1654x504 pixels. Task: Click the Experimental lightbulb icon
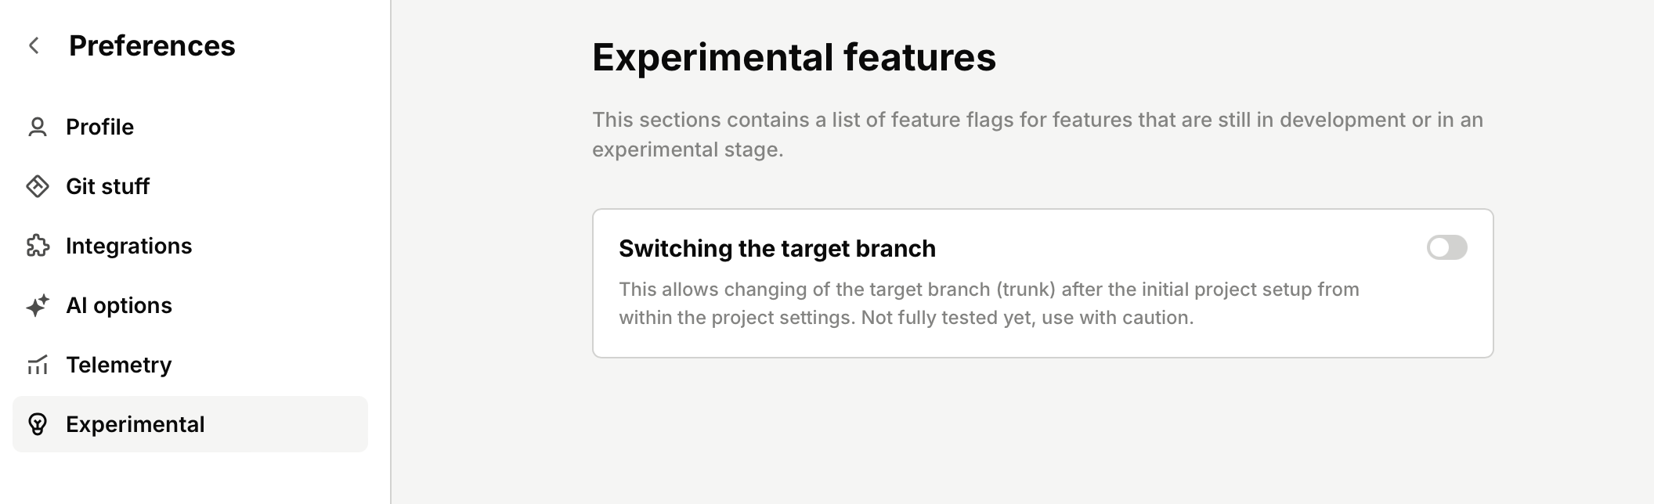(38, 424)
